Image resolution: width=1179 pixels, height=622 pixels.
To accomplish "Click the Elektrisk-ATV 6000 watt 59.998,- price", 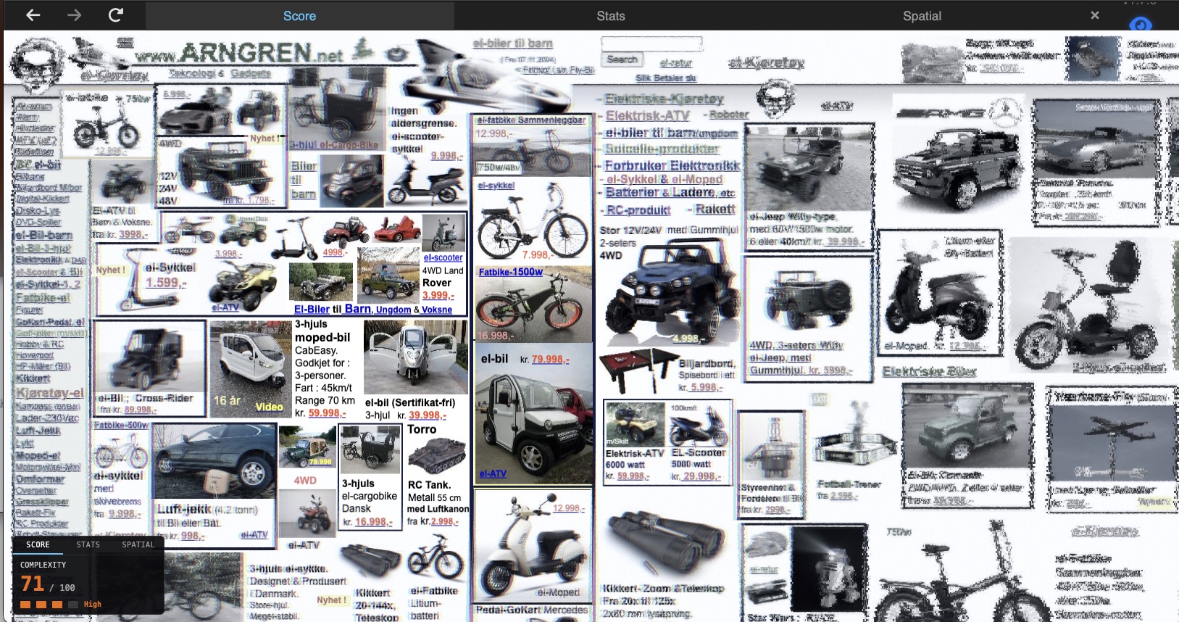I will point(632,476).
